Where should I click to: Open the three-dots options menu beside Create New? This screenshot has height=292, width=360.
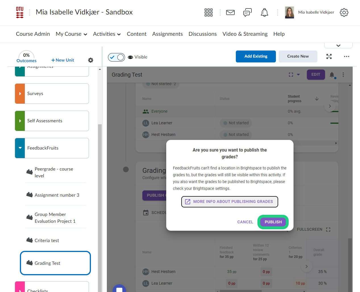346,56
